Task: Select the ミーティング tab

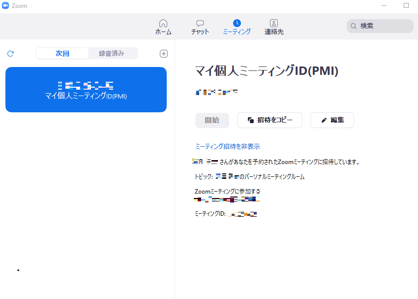Action: tap(237, 27)
